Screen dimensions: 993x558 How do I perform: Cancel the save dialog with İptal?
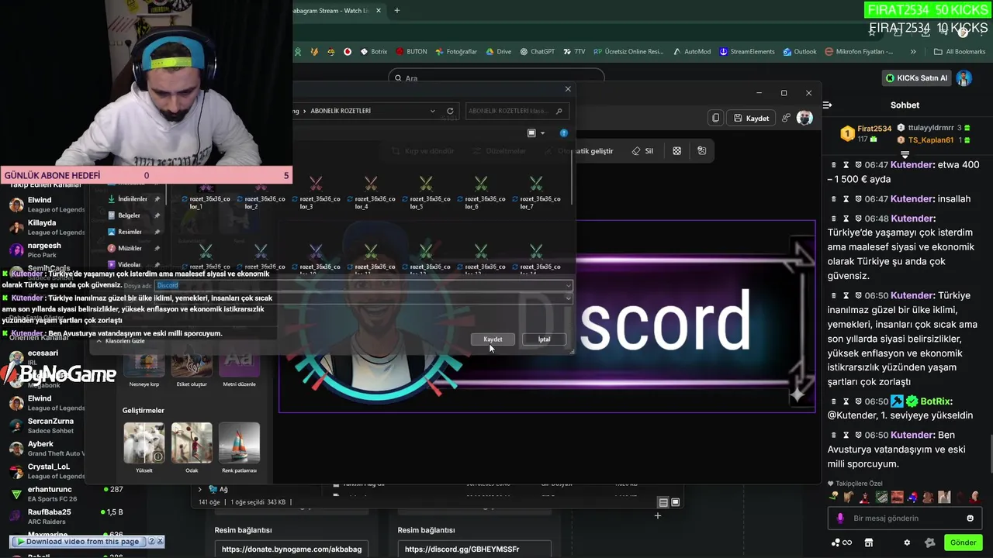coord(544,339)
